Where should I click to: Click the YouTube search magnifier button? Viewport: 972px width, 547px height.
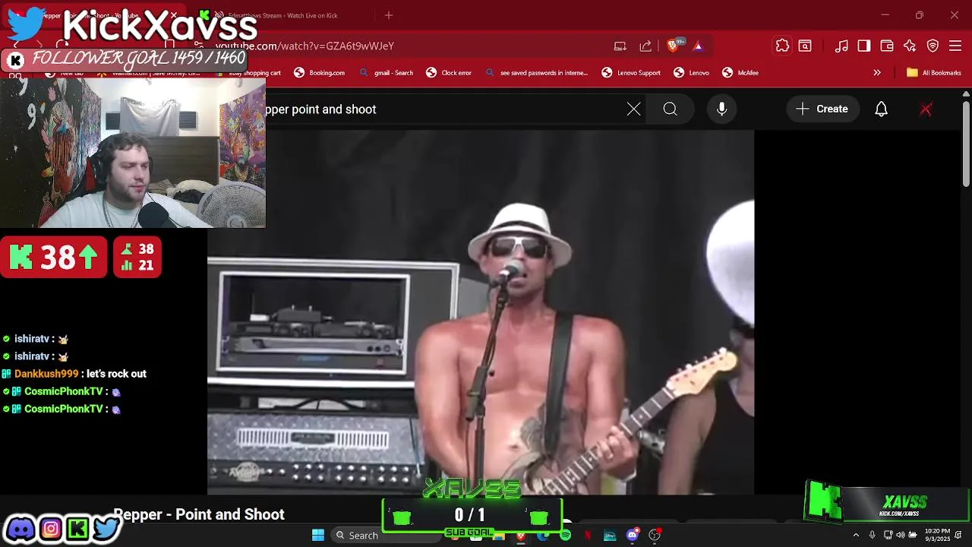point(670,109)
